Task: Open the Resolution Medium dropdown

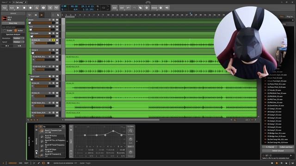Action: point(18,38)
